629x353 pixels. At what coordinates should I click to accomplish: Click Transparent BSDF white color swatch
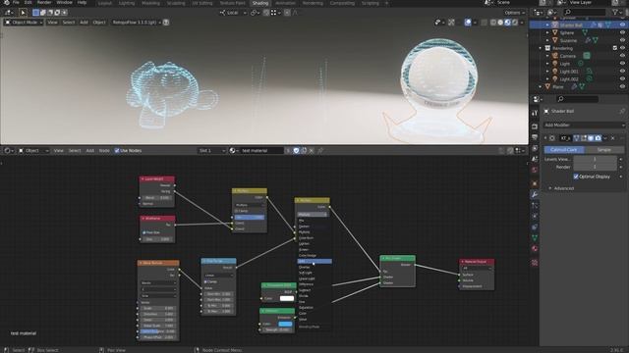coord(286,298)
